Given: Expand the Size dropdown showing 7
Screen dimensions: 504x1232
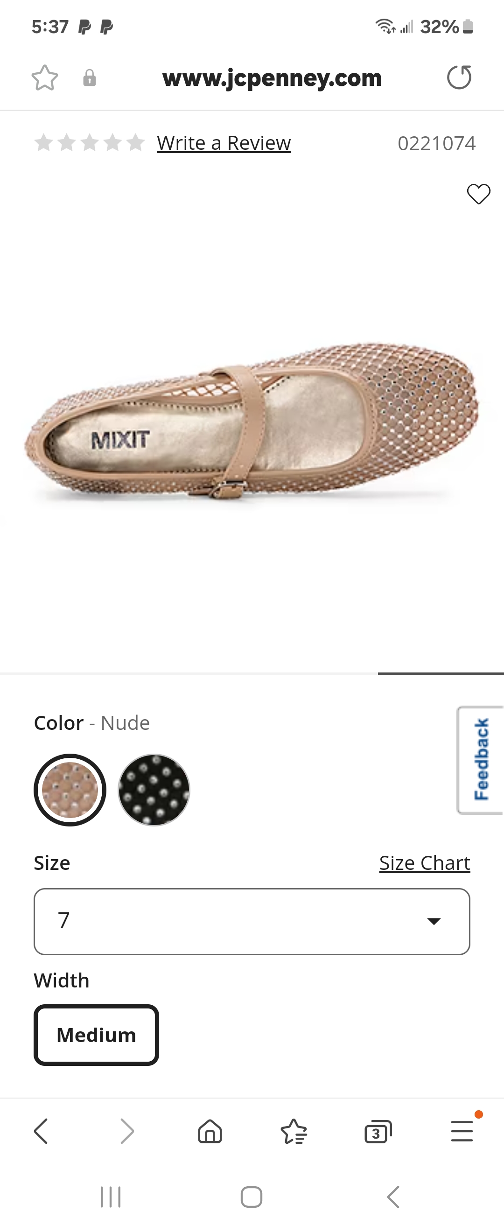Looking at the screenshot, I should [x=252, y=921].
